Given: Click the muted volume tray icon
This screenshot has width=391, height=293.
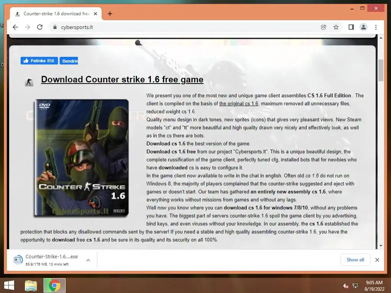Looking at the screenshot, I should [345, 286].
